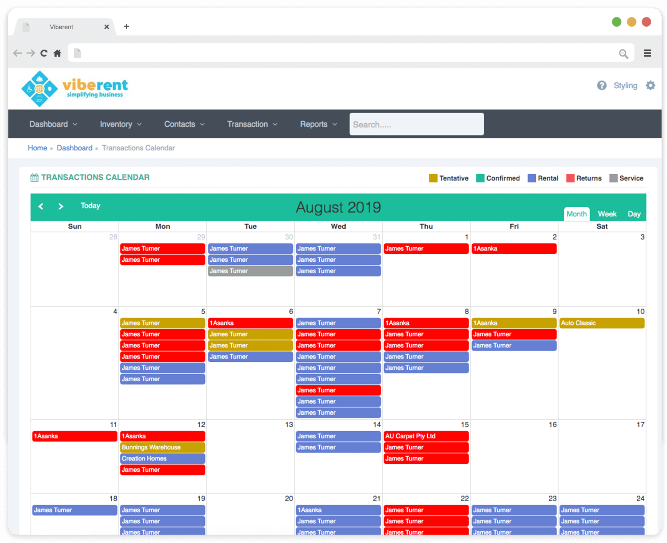Open the Styling link
The height and width of the screenshot is (543, 667).
tap(625, 85)
